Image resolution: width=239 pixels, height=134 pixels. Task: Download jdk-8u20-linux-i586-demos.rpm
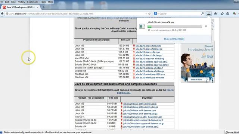[x=140, y=104]
